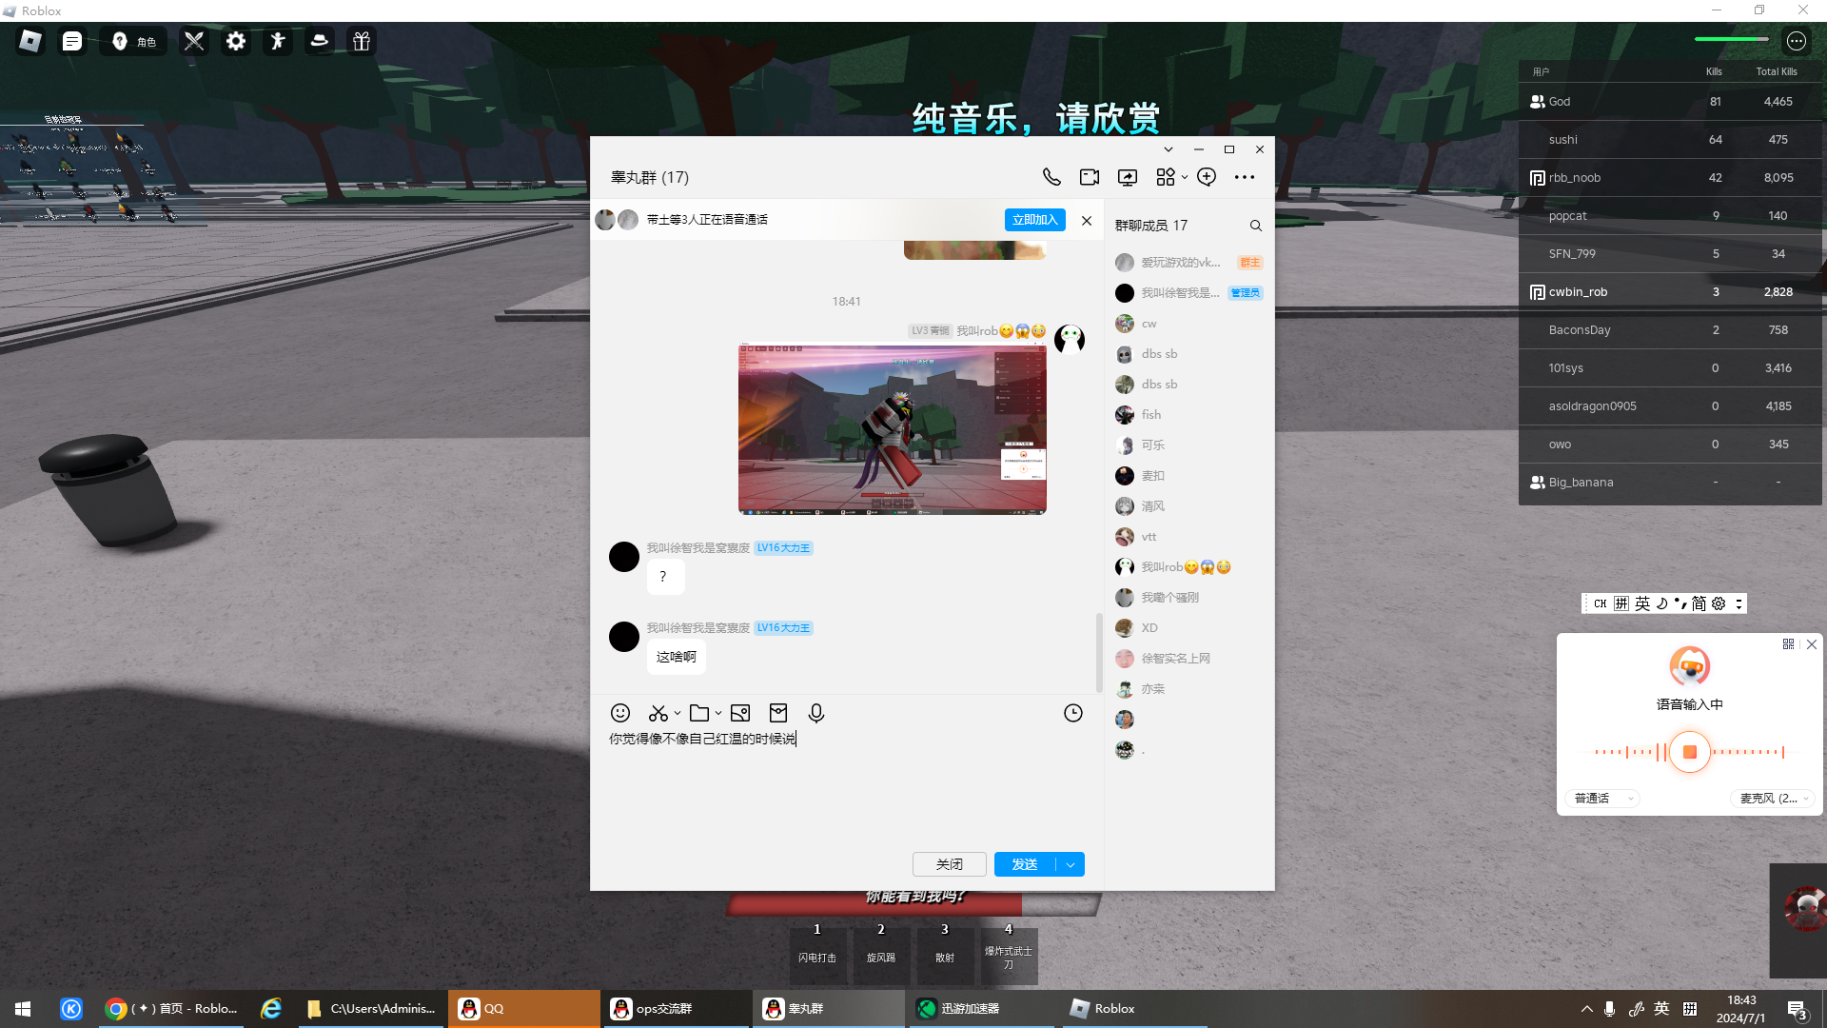Open the Windows Start menu
1827x1028 pixels.
(23, 1009)
